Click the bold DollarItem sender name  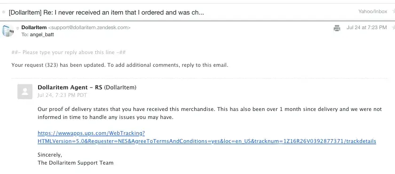(34, 27)
